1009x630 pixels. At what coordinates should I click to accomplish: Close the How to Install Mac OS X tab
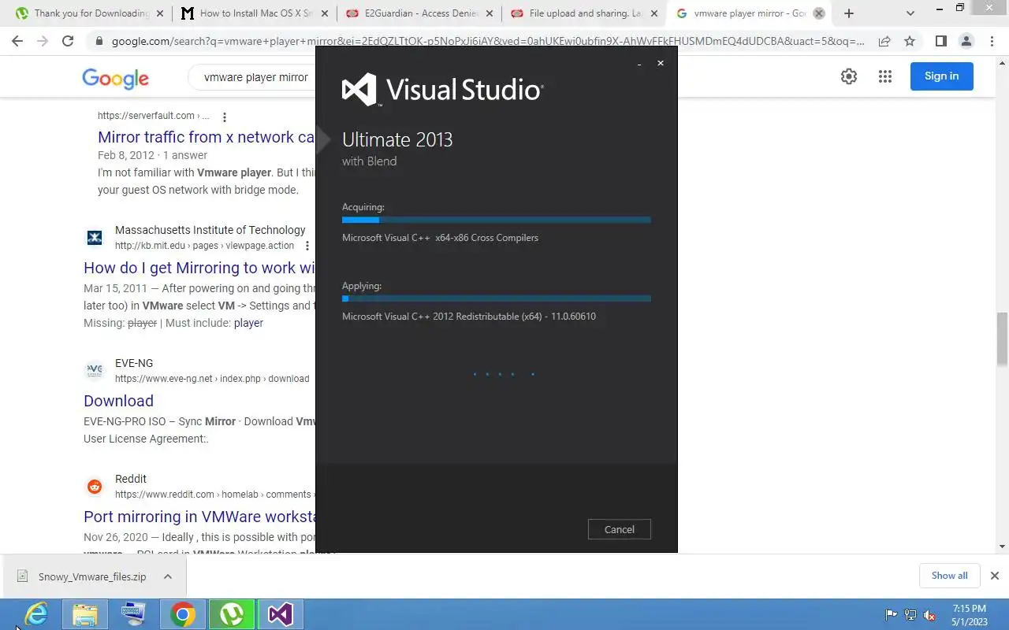coord(325,13)
